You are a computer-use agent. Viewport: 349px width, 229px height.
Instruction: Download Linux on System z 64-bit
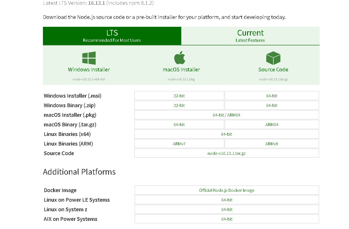coord(227,210)
